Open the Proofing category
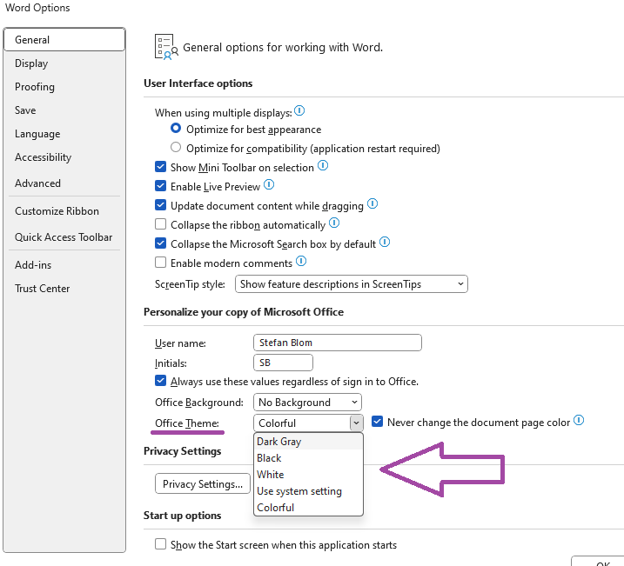Screen dimensions: 624x566 coord(64,87)
